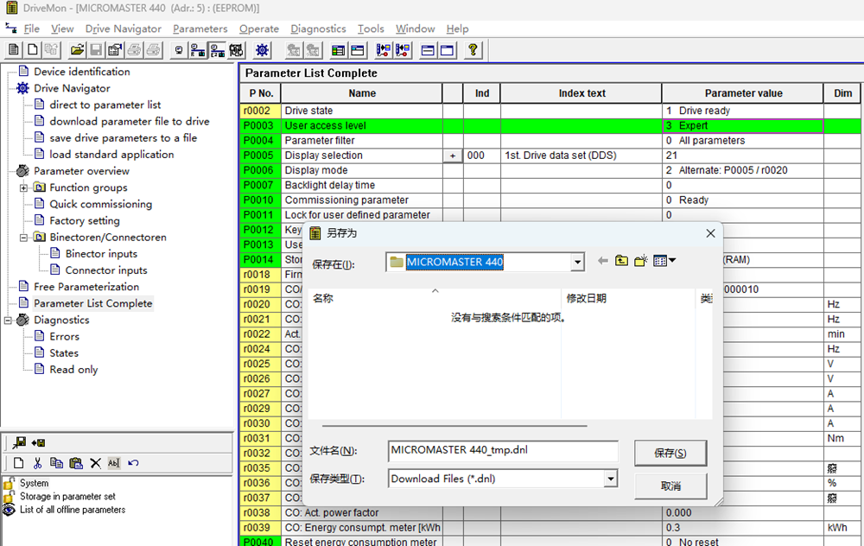Open Quick commissioning in the tree
This screenshot has width=864, height=546.
(x=101, y=204)
